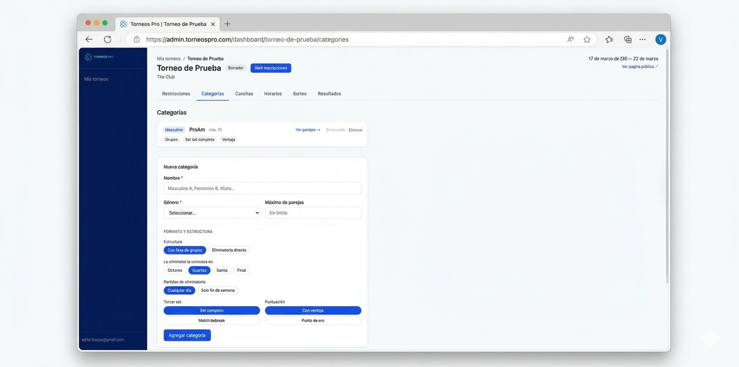Click the browser back arrow

click(89, 40)
